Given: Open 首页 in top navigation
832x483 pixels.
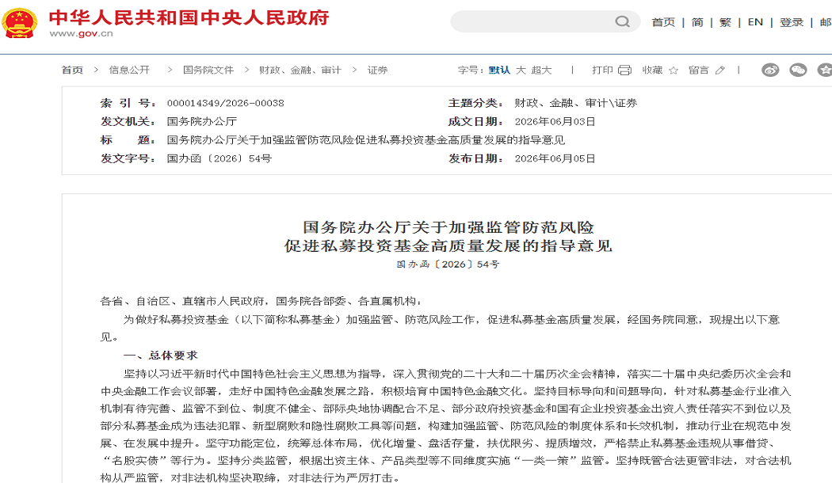Looking at the screenshot, I should 663,22.
